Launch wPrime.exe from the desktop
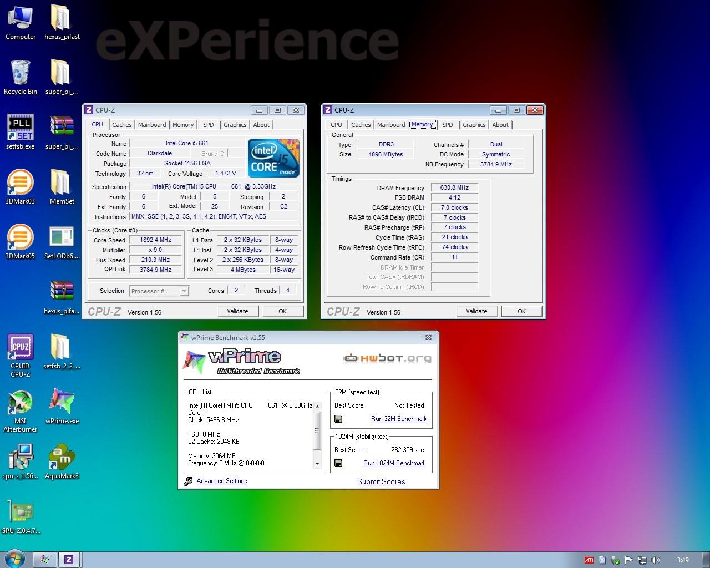The width and height of the screenshot is (710, 568). (x=62, y=407)
